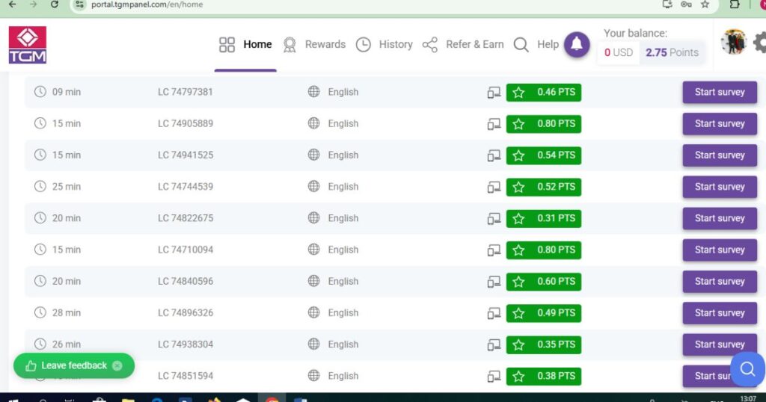Start survey LC 74710094

point(720,250)
